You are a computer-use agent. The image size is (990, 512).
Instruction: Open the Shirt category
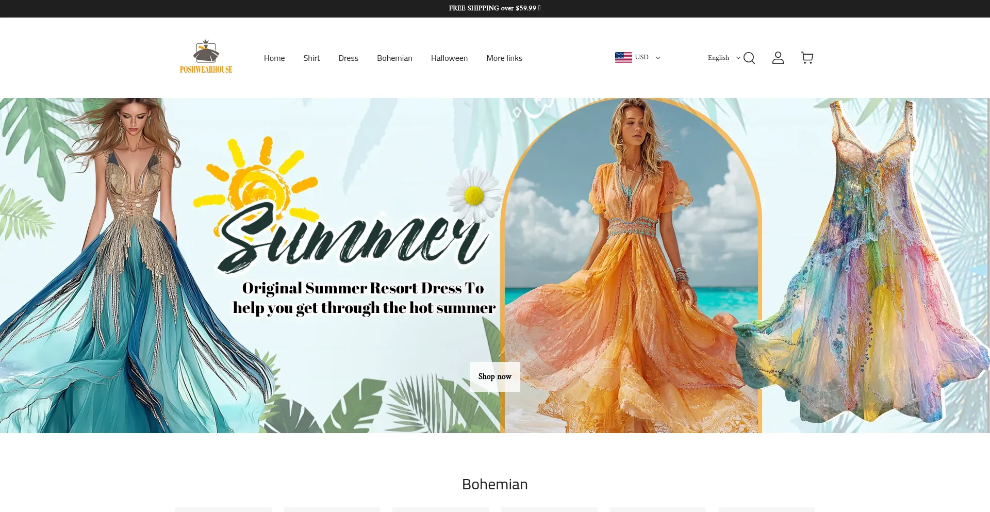point(311,58)
